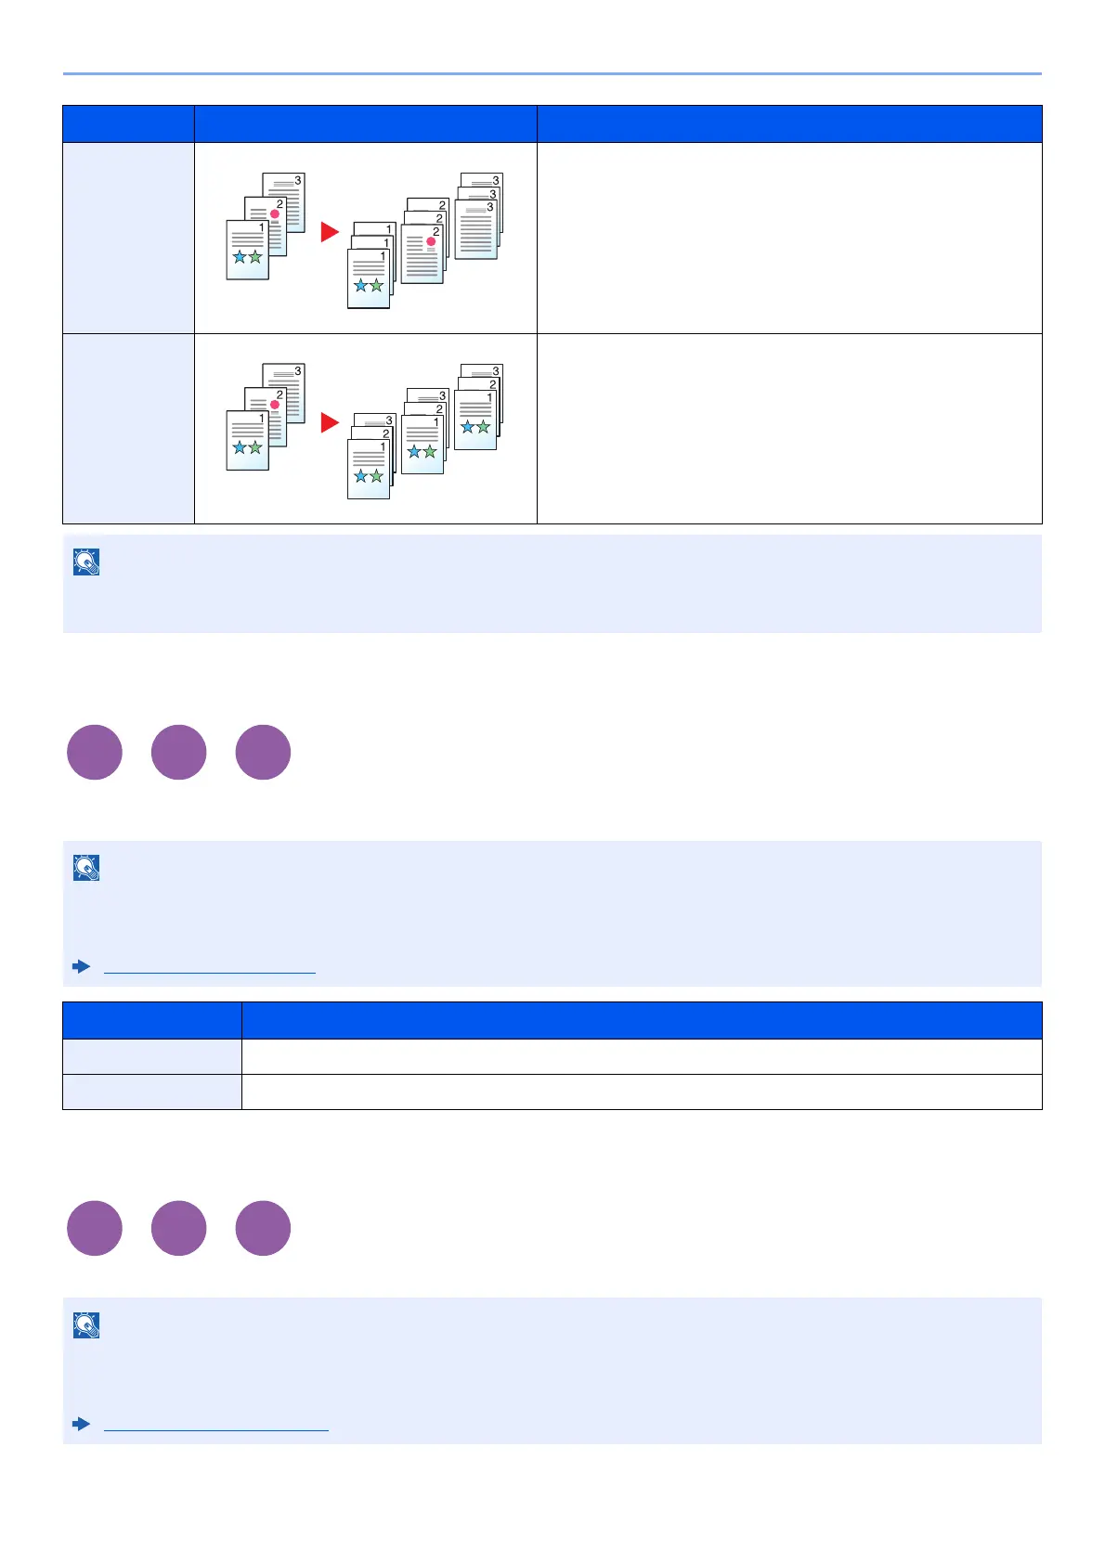
Task: Select output stack of page 3 copies
Action: 479,215
